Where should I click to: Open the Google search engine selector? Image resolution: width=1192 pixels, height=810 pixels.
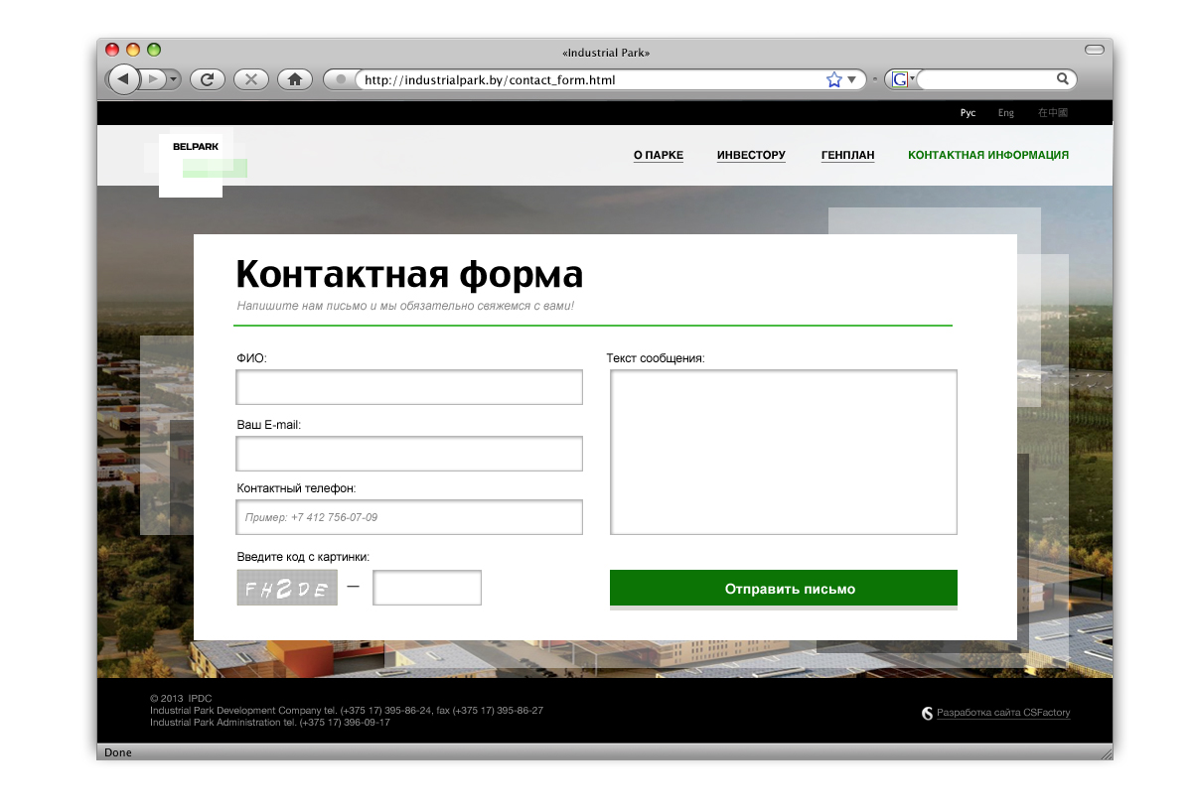[x=903, y=79]
